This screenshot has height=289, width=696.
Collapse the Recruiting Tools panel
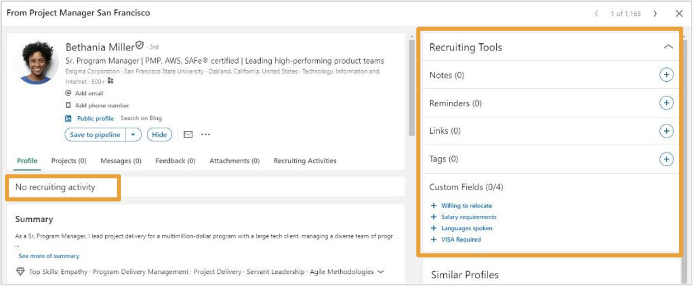(x=668, y=47)
